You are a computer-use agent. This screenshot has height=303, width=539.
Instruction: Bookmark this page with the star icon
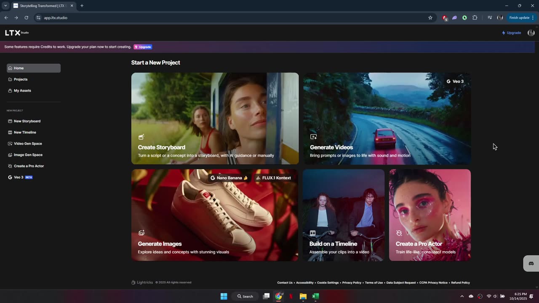coord(430,18)
